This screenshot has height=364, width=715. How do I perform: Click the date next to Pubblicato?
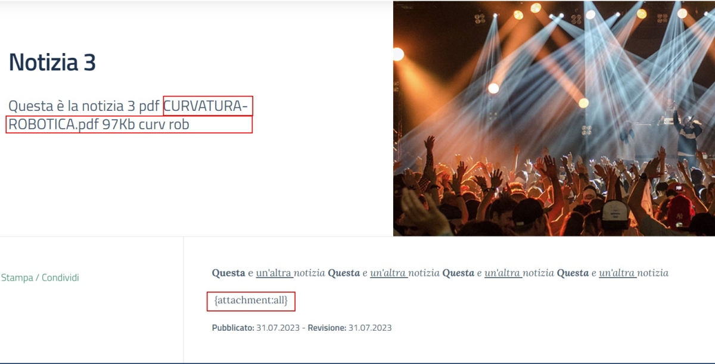point(278,328)
